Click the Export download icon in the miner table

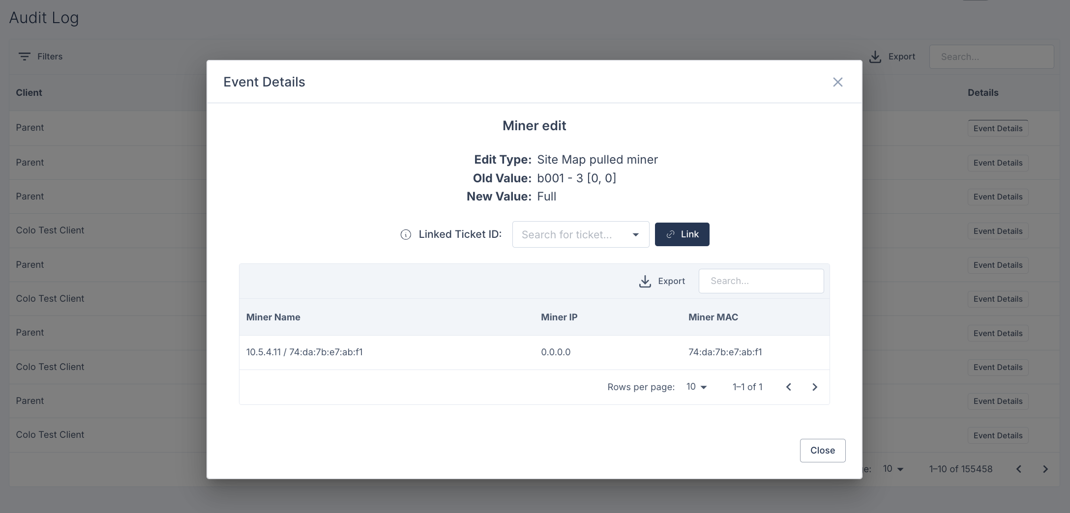coord(645,281)
